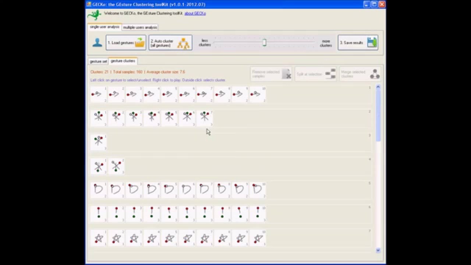Click the scroll down arrow of cluster list
The height and width of the screenshot is (265, 471).
[378, 250]
